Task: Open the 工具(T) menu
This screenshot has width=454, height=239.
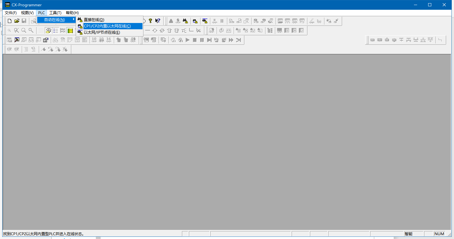Action: (x=55, y=13)
